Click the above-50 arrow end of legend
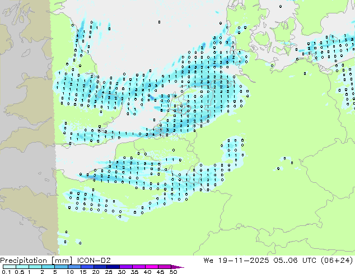 tap(177, 267)
